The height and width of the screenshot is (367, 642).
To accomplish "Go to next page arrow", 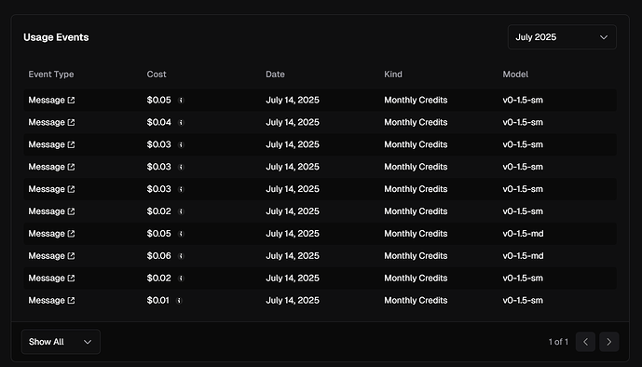I will [608, 342].
